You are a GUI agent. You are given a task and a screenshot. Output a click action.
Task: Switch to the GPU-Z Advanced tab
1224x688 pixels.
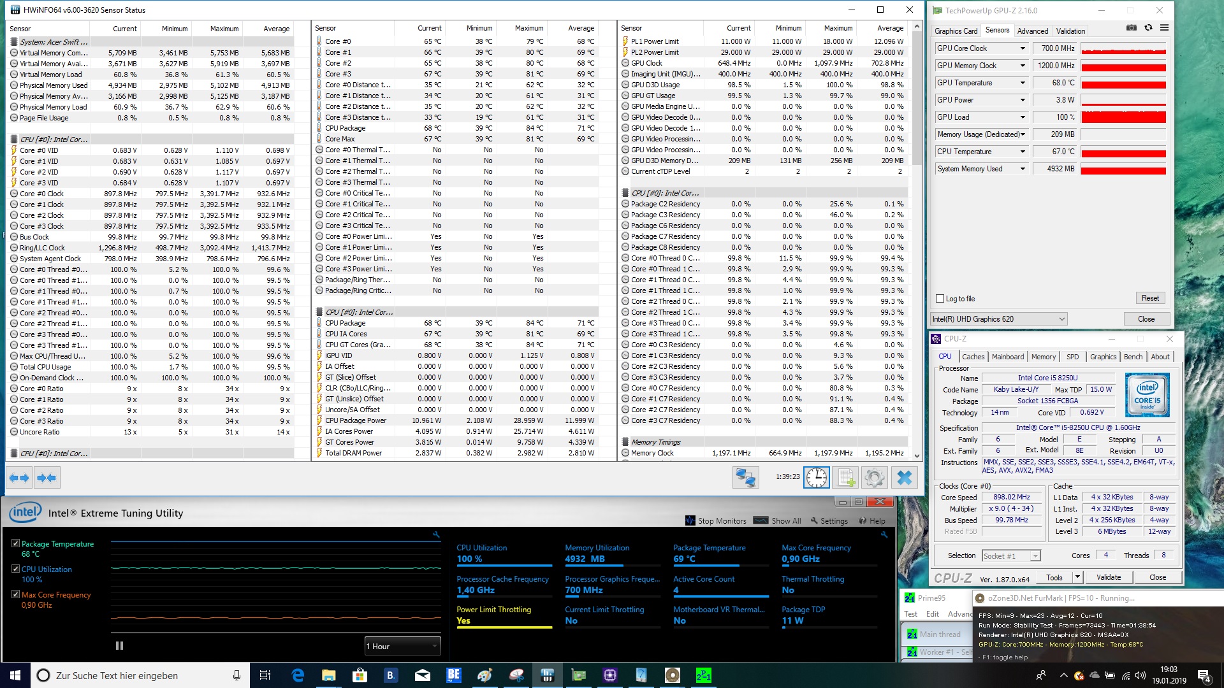(1032, 31)
